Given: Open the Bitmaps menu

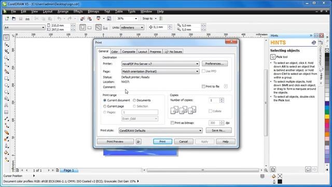Looking at the screenshot, I should point(93,11).
